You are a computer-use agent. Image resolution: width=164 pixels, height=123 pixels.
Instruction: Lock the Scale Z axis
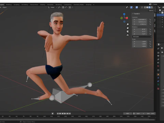tap(150, 46)
